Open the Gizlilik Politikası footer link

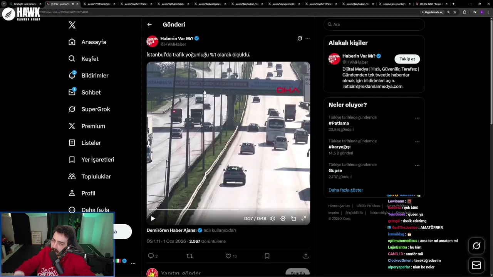368,206
